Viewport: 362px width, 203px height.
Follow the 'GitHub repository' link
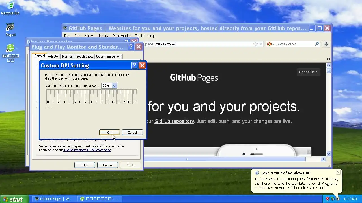click(x=174, y=121)
